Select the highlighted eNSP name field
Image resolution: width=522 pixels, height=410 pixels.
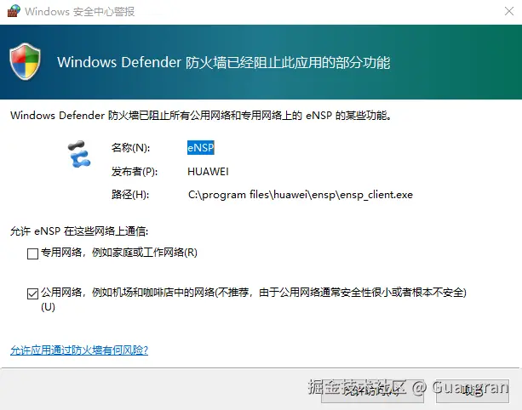(x=200, y=147)
